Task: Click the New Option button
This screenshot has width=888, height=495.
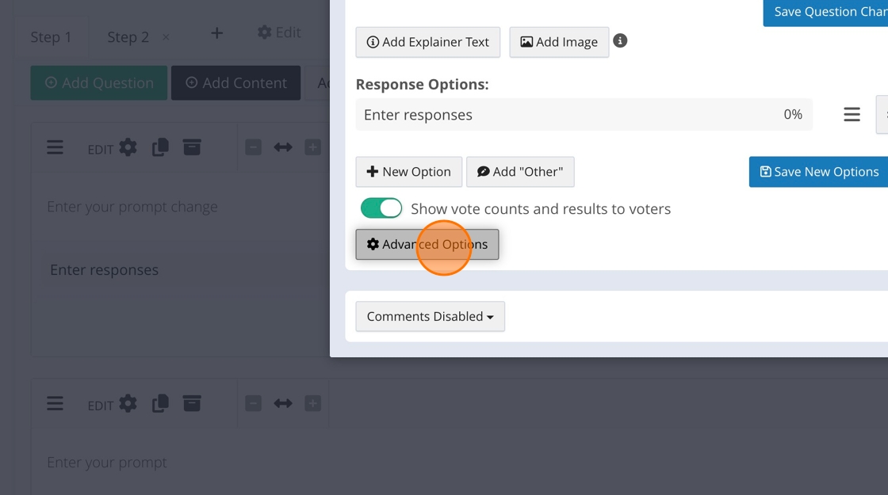Action: coord(408,172)
